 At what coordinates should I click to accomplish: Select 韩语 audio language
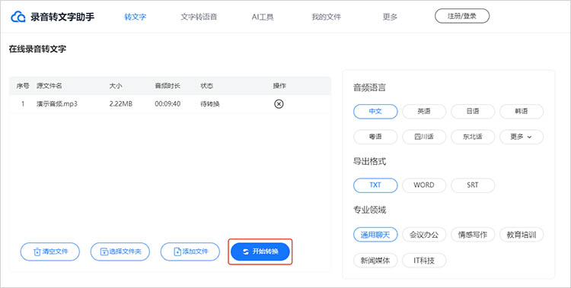pos(522,112)
